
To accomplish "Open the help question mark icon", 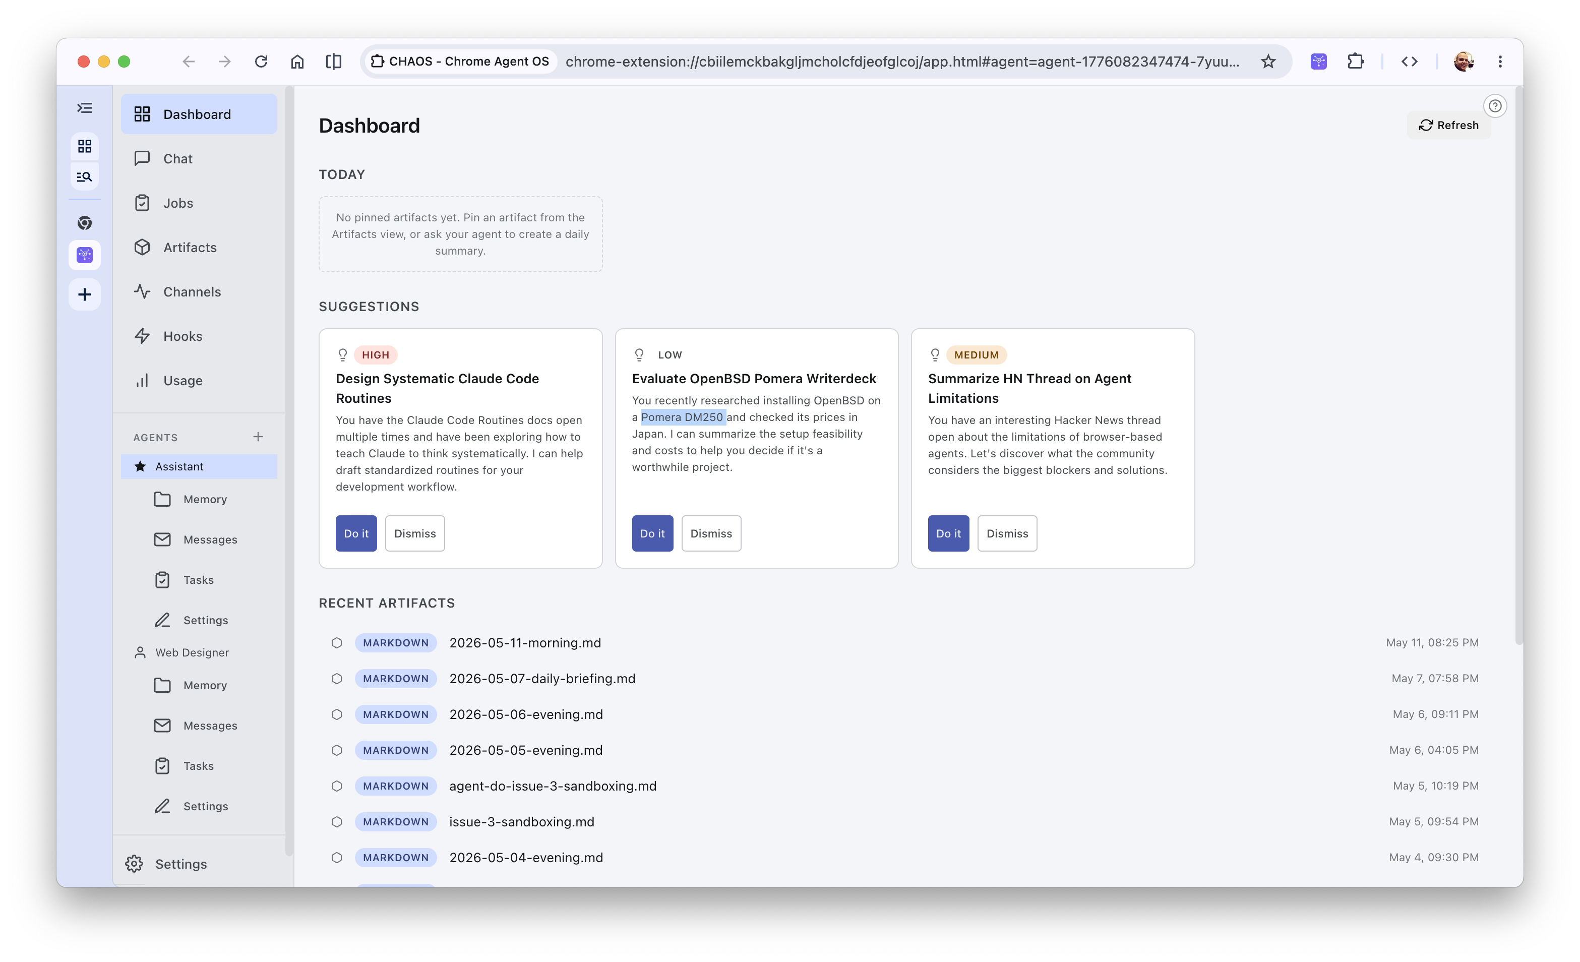I will pos(1495,106).
